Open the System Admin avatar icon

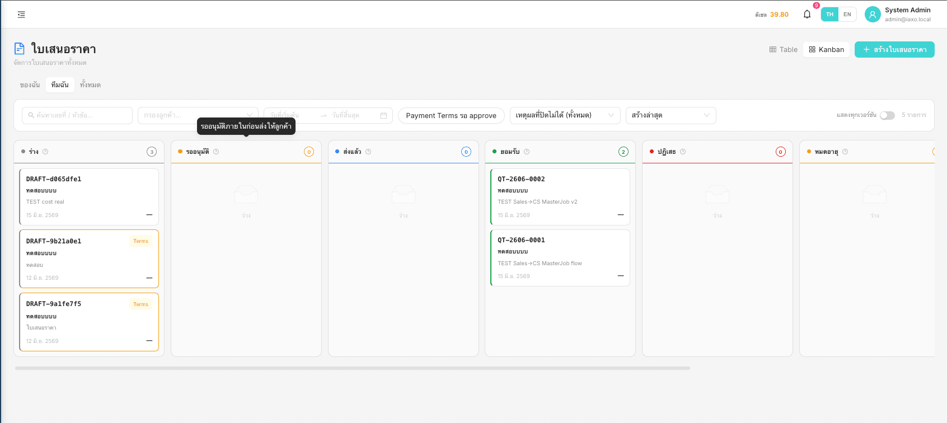pyautogui.click(x=873, y=15)
